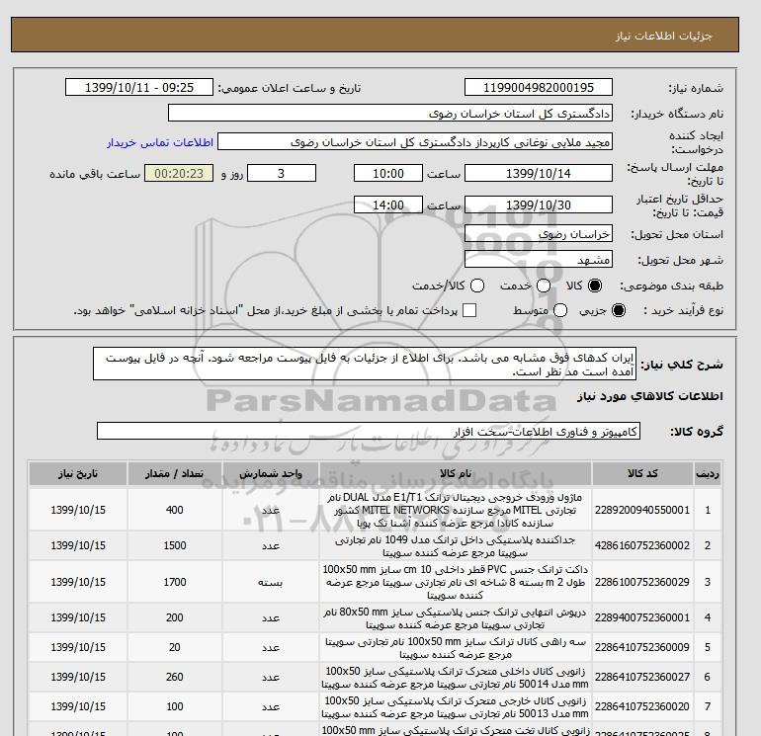Click product code 2286100752360029
The height and width of the screenshot is (736, 761).
tap(642, 582)
